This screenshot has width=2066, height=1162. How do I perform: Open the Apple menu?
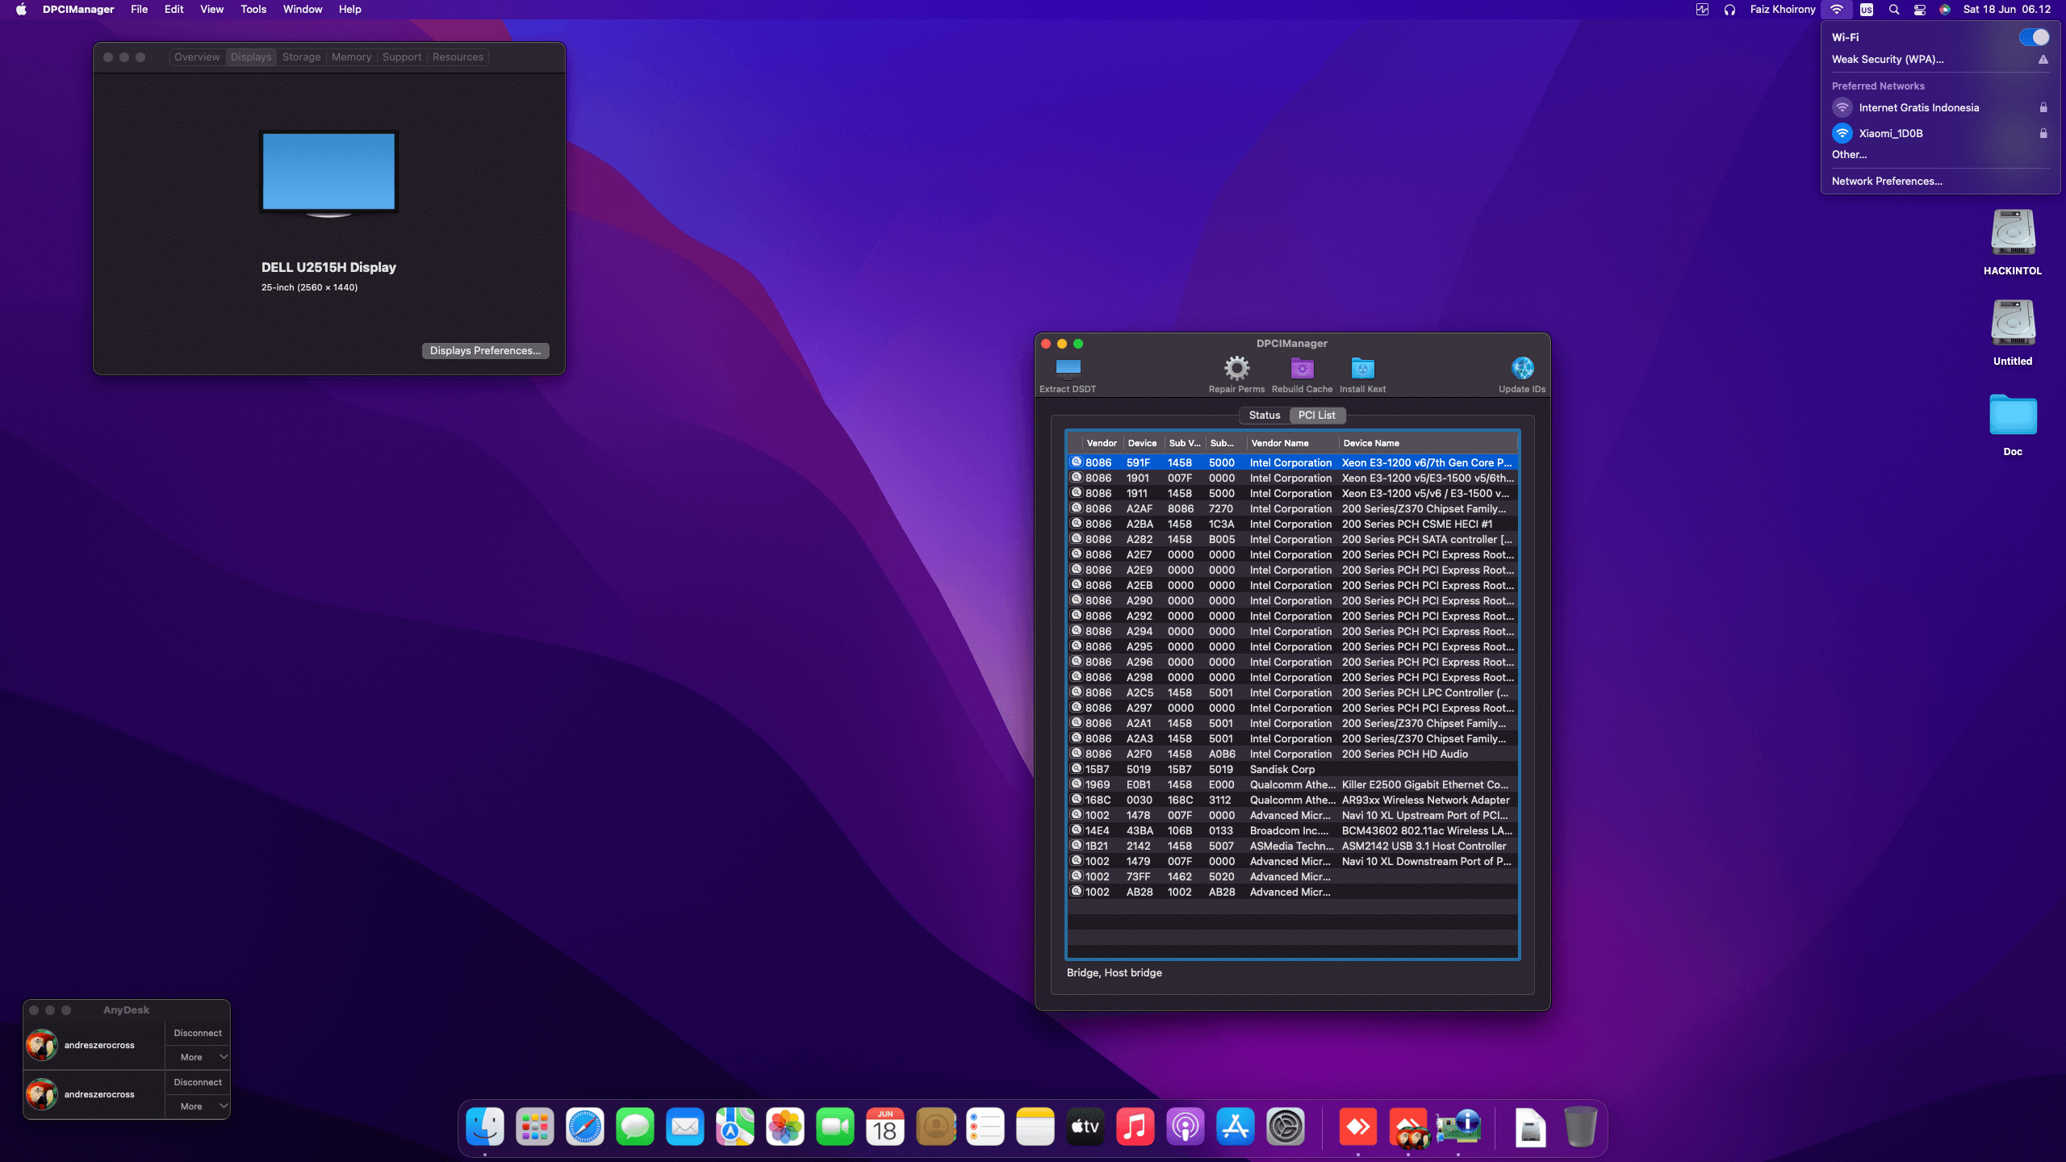21,10
